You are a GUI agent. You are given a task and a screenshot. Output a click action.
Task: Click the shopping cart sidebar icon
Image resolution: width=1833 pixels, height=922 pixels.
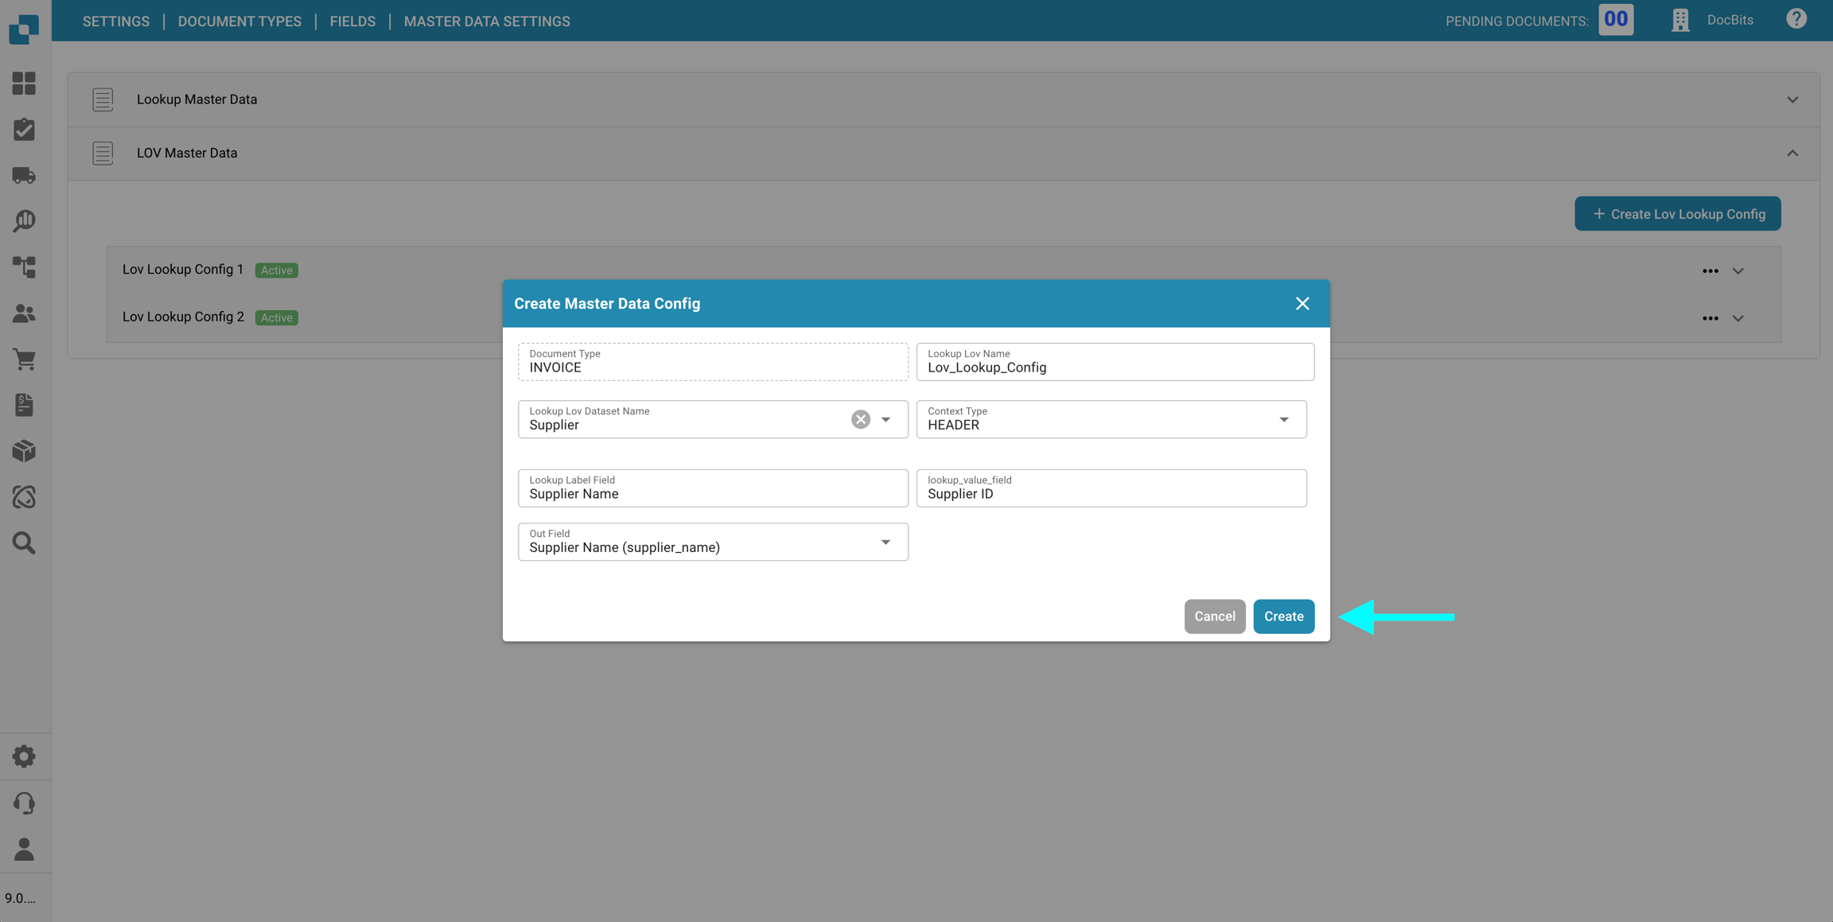(x=24, y=360)
